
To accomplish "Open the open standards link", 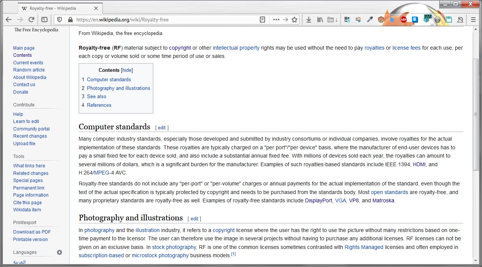I will pyautogui.click(x=389, y=192).
